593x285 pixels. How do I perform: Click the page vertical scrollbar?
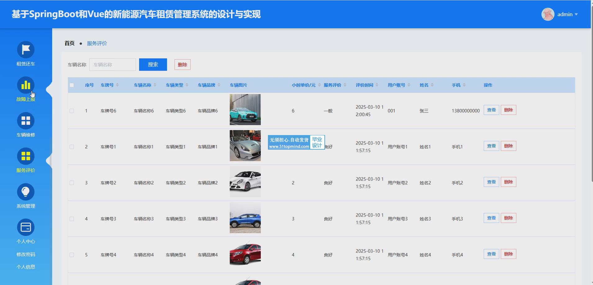click(x=592, y=93)
